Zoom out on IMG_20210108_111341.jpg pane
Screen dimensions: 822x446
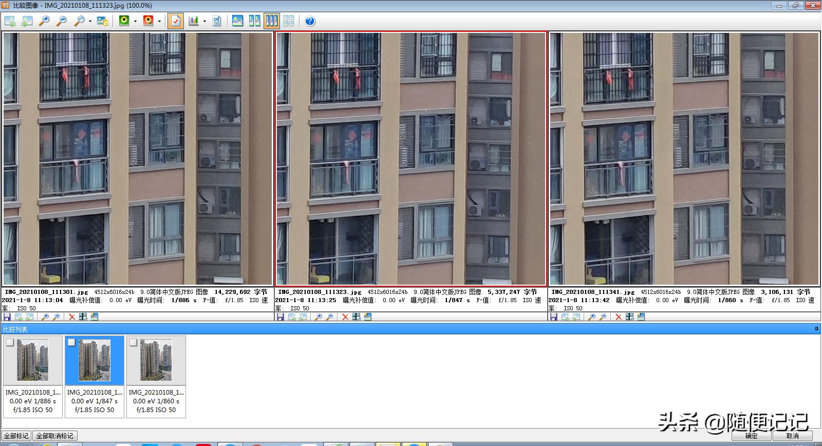[x=603, y=317]
